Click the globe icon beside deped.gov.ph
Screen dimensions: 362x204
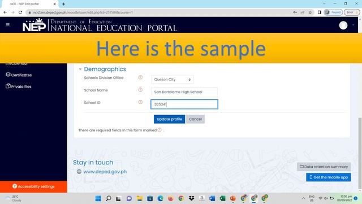(x=79, y=172)
